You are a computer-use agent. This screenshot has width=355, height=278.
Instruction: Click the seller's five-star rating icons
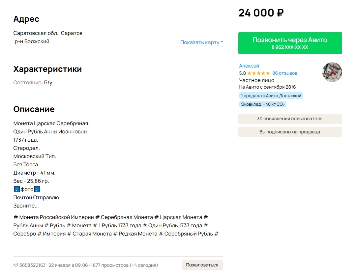[x=258, y=73]
